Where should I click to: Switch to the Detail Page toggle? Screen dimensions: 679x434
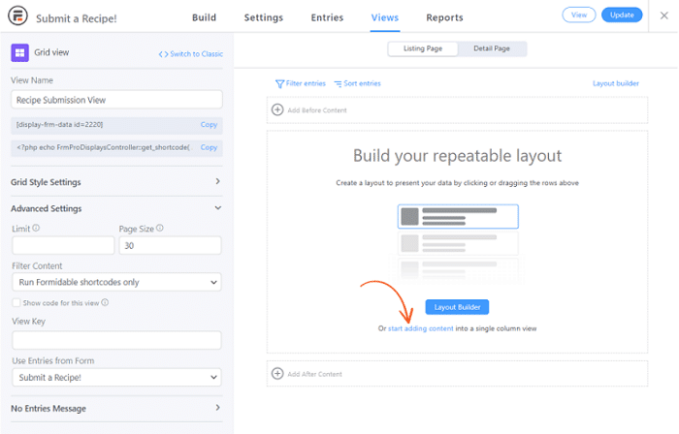click(492, 48)
